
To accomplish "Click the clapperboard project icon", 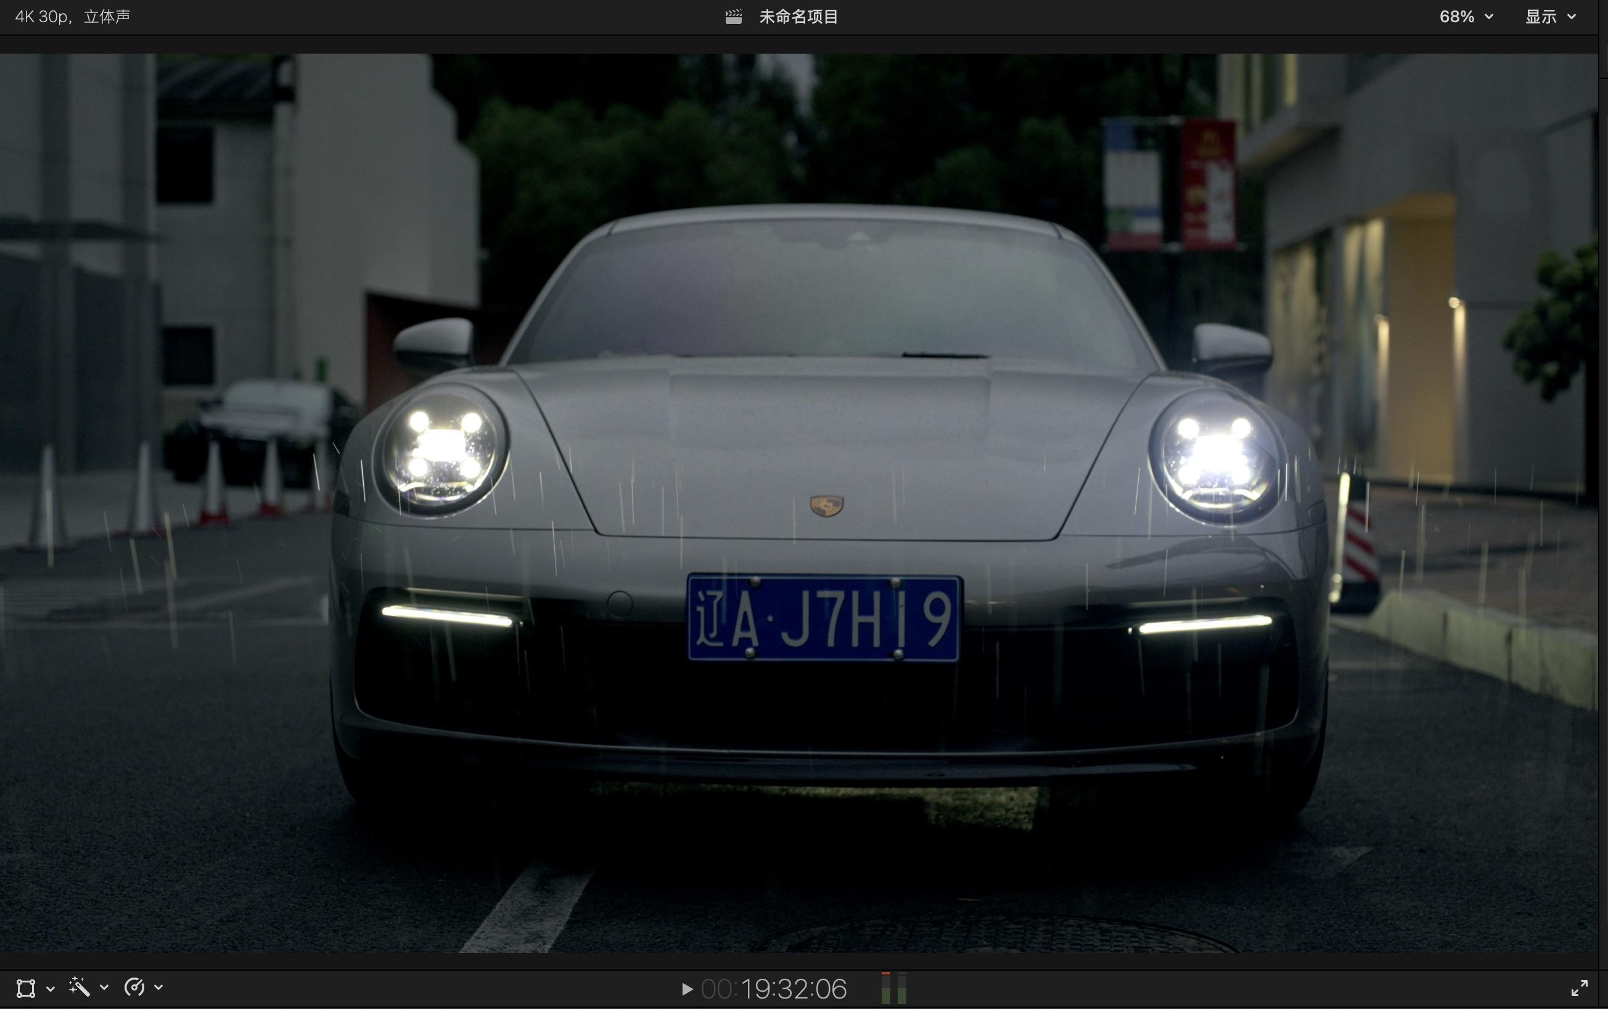I will click(734, 17).
